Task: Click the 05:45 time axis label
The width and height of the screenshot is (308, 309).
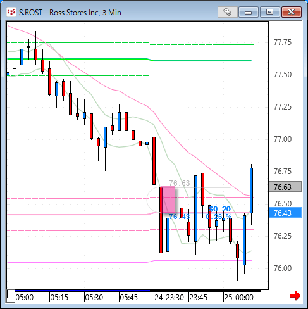Action: (x=128, y=298)
